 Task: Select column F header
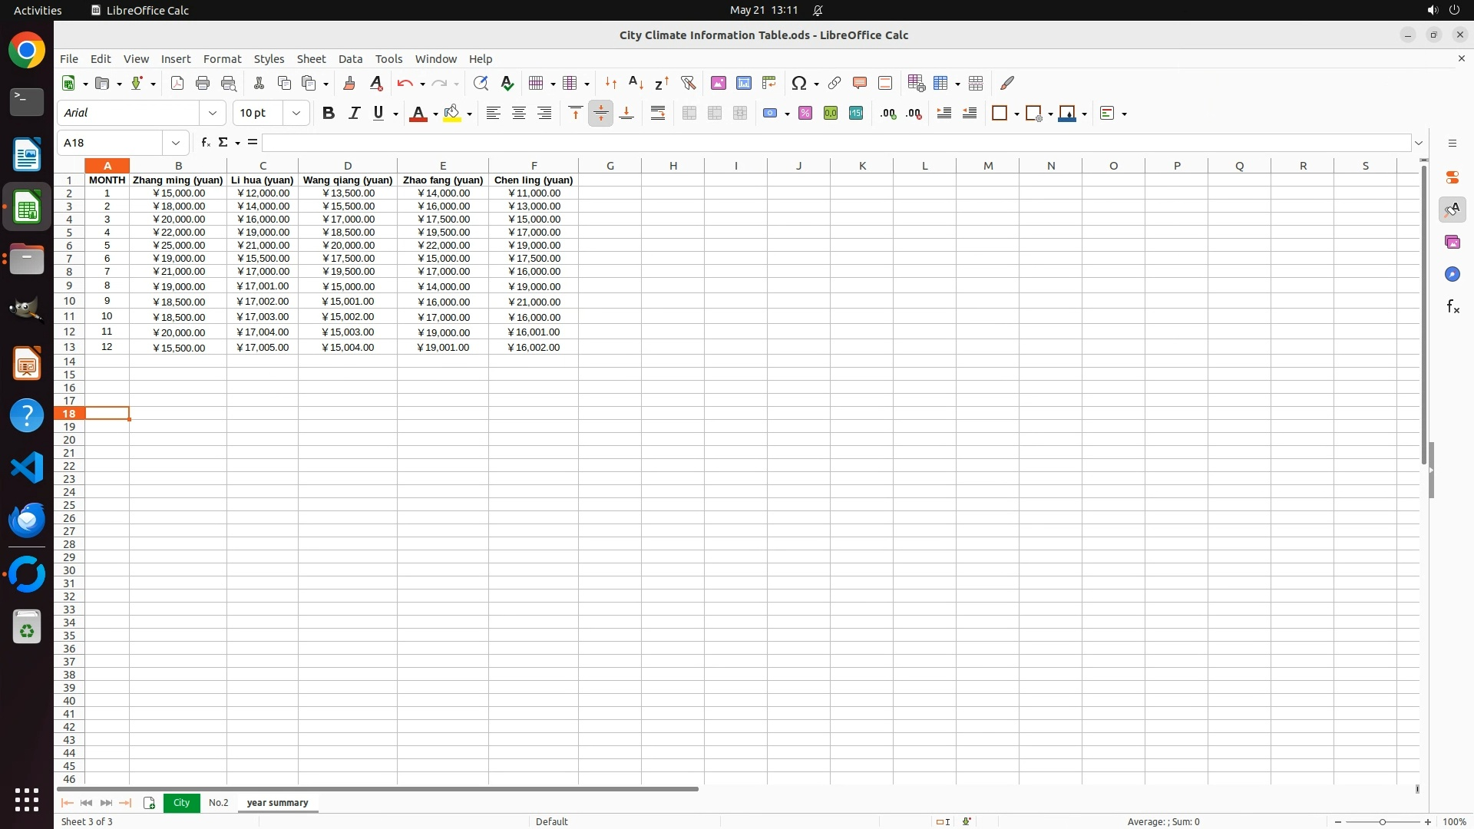[x=534, y=166]
